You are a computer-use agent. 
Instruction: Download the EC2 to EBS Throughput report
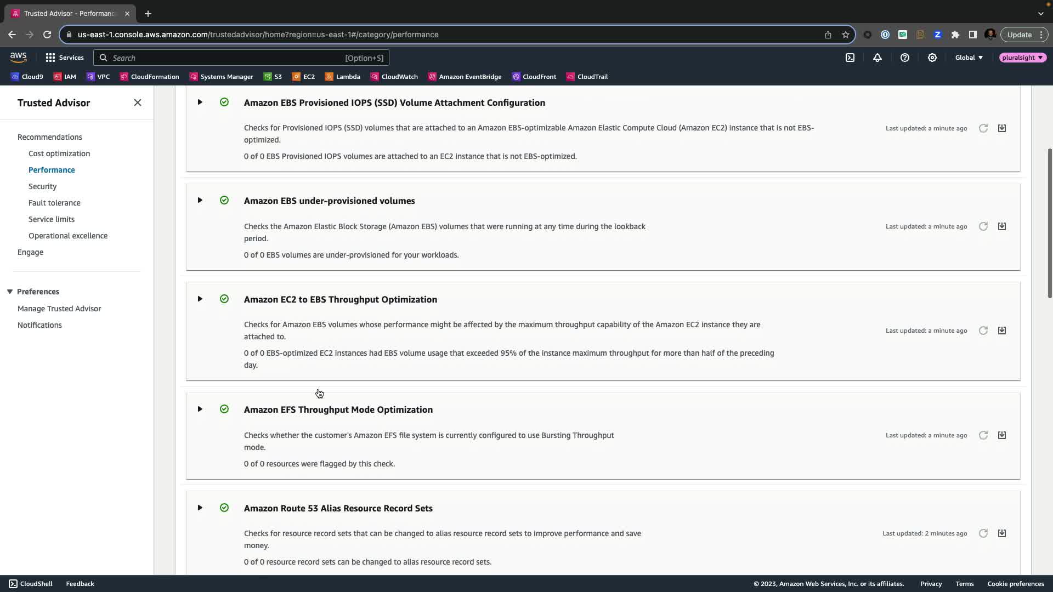tap(1001, 331)
